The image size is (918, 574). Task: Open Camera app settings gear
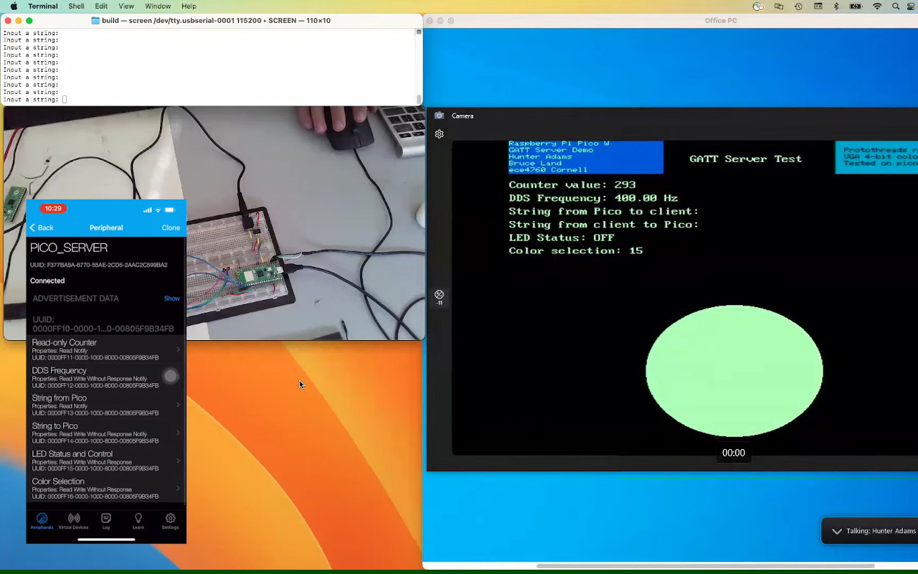(440, 134)
